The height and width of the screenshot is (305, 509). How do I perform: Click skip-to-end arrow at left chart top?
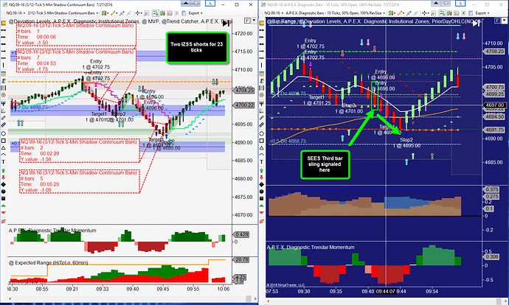[x=226, y=24]
